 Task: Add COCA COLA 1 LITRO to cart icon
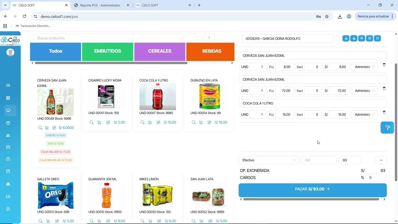150,123
